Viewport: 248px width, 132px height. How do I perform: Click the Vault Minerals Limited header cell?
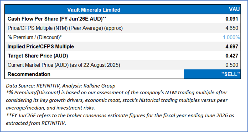tap(94, 10)
